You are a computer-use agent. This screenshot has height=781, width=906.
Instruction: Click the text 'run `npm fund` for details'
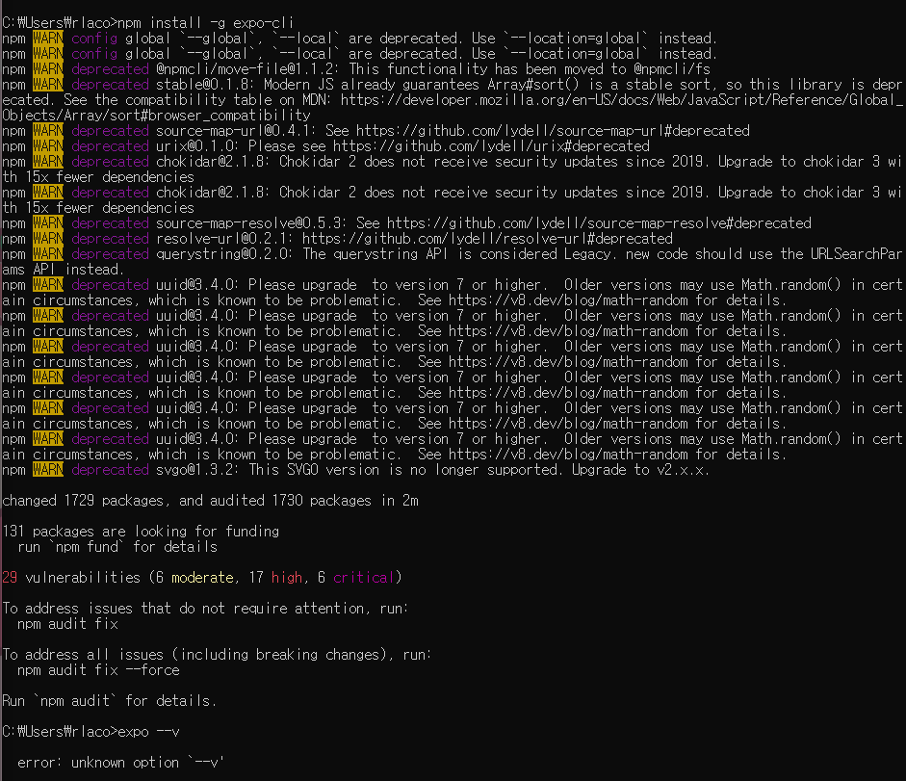click(117, 547)
